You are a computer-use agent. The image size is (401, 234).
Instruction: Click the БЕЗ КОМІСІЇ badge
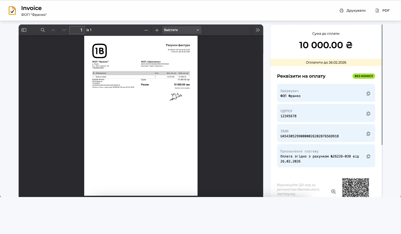point(364,76)
